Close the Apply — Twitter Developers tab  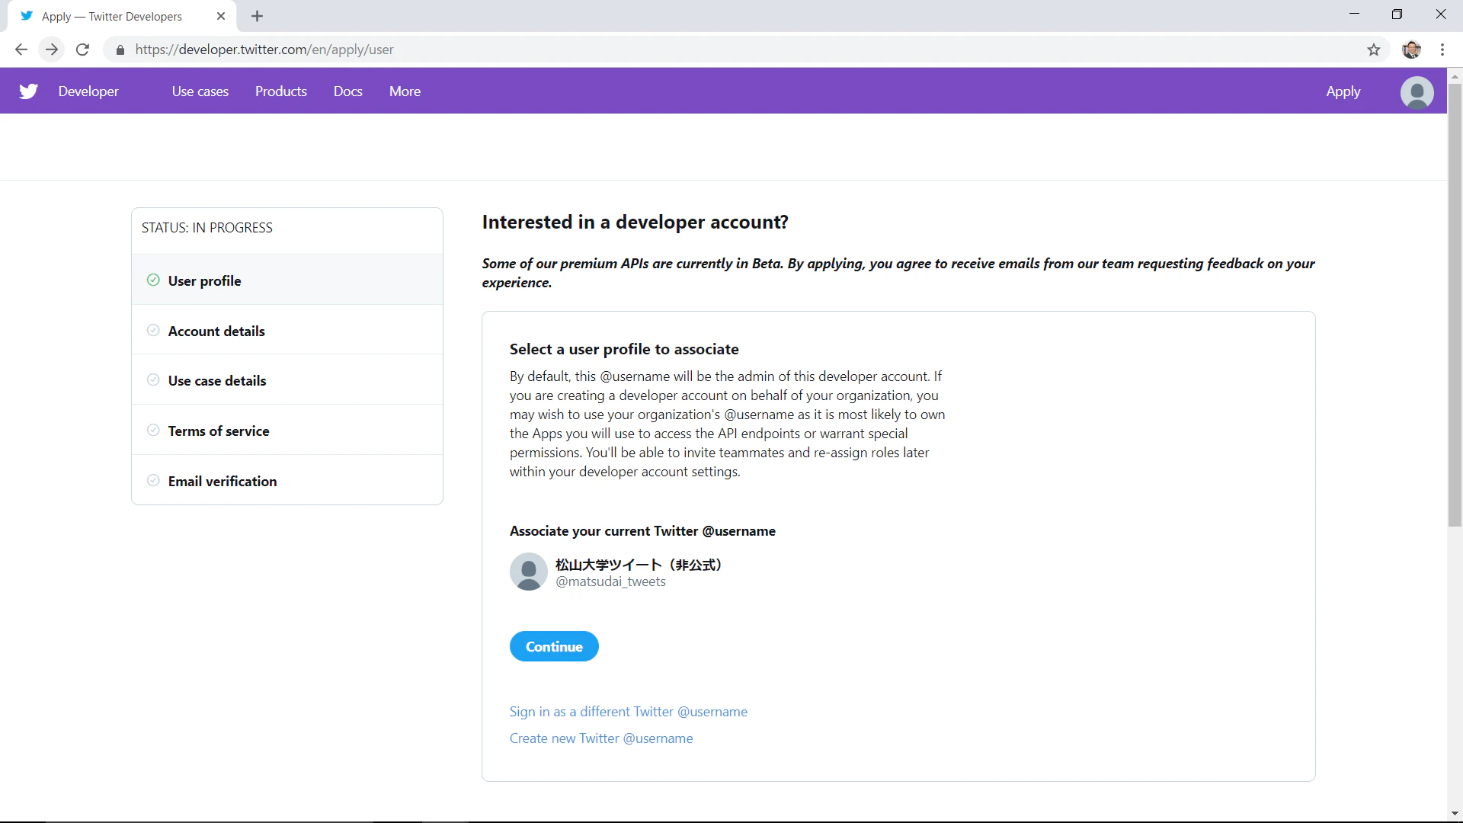coord(221,16)
